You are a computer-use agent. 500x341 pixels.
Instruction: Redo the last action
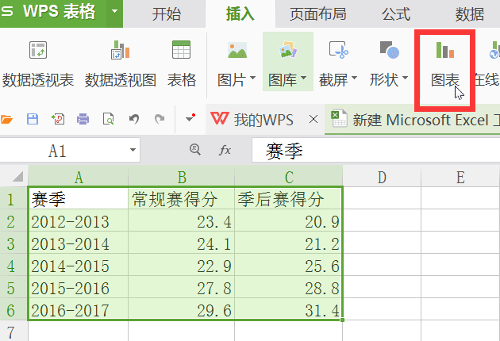pos(160,119)
